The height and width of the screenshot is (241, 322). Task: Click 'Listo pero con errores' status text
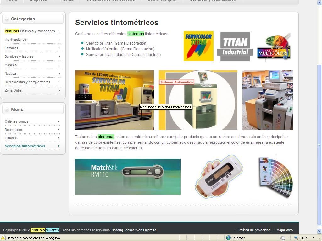[x=33, y=238]
